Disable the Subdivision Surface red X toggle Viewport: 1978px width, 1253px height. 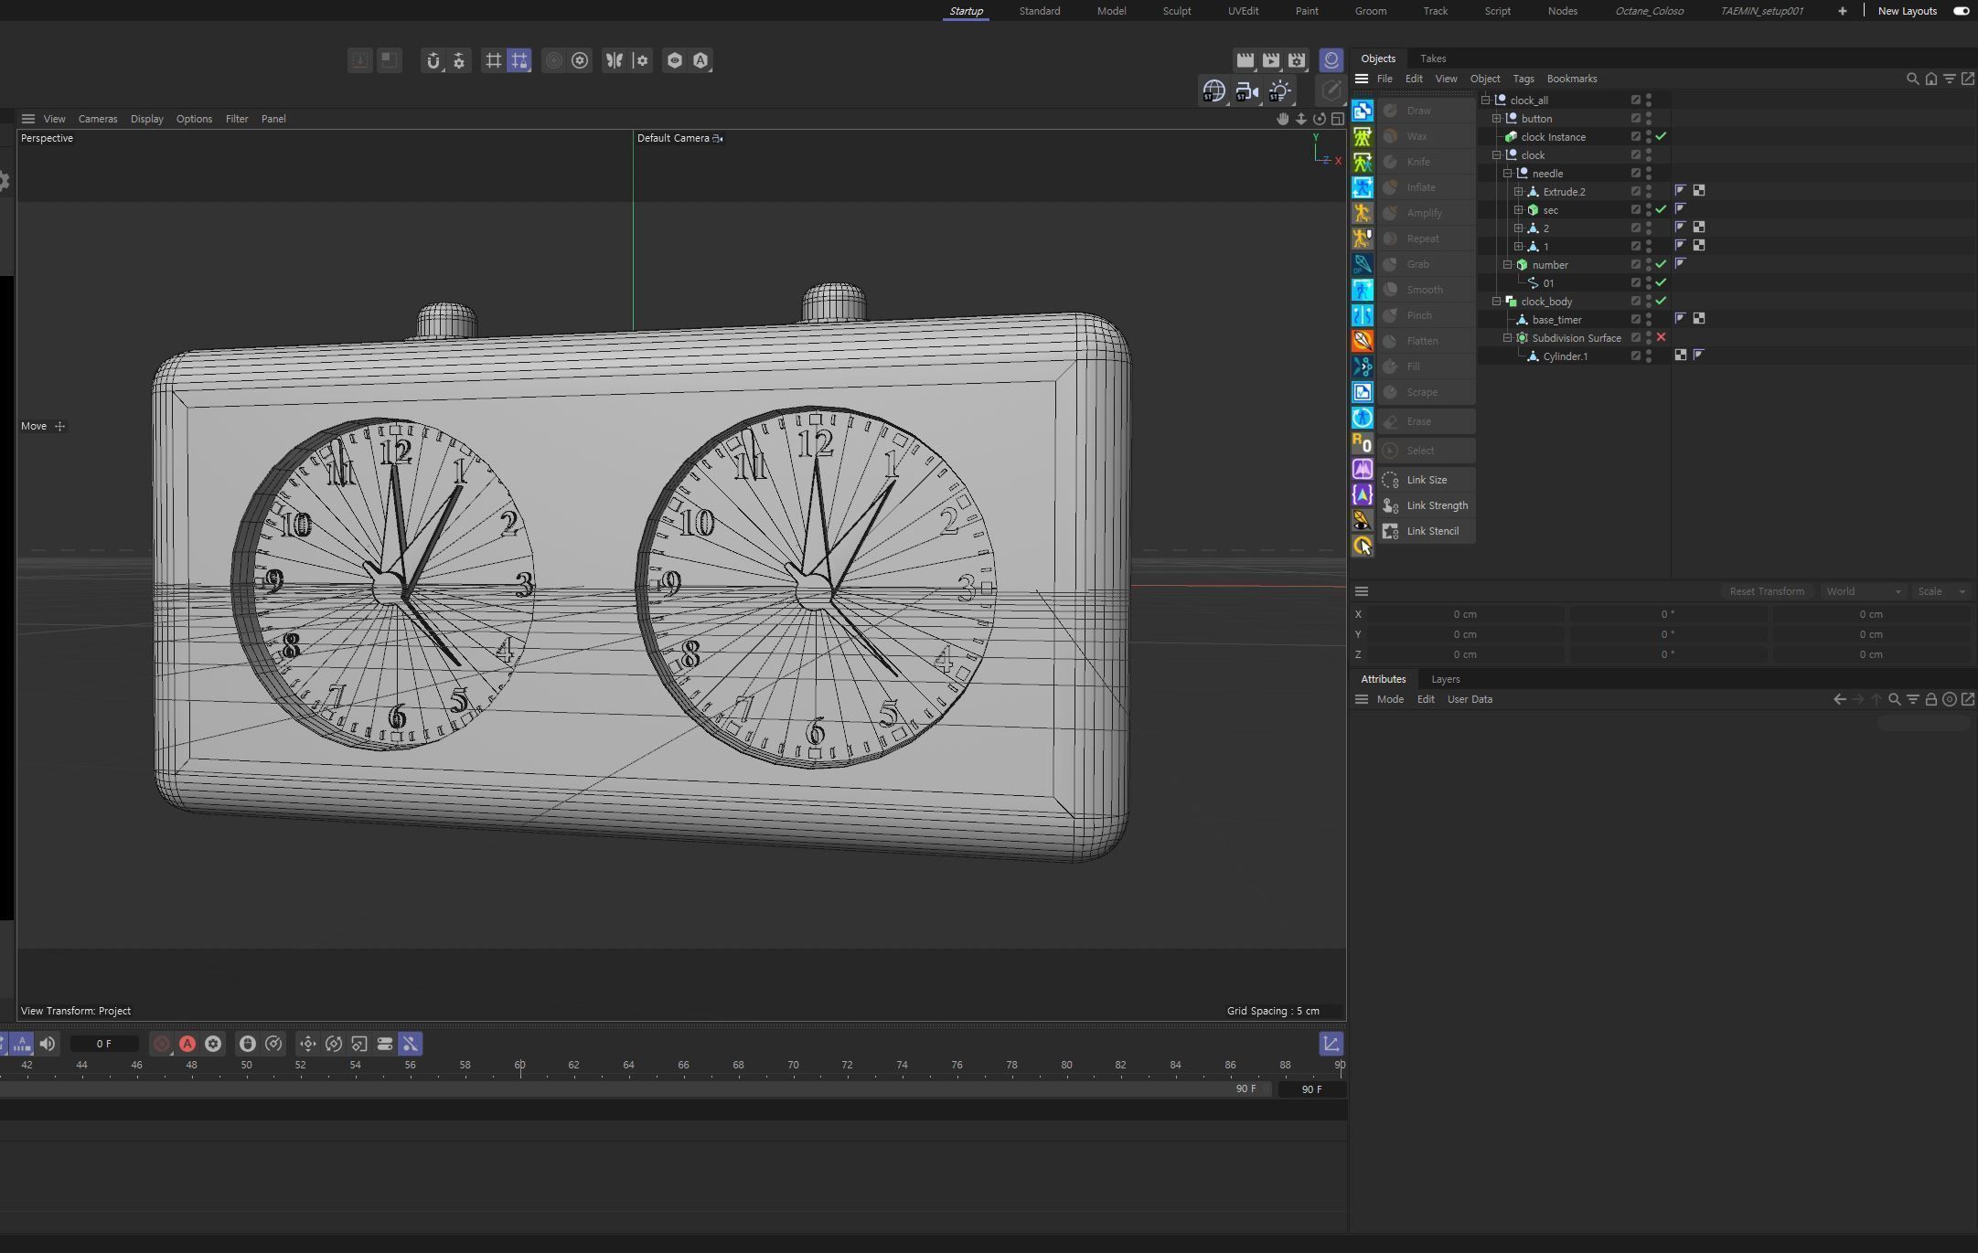[x=1661, y=337]
